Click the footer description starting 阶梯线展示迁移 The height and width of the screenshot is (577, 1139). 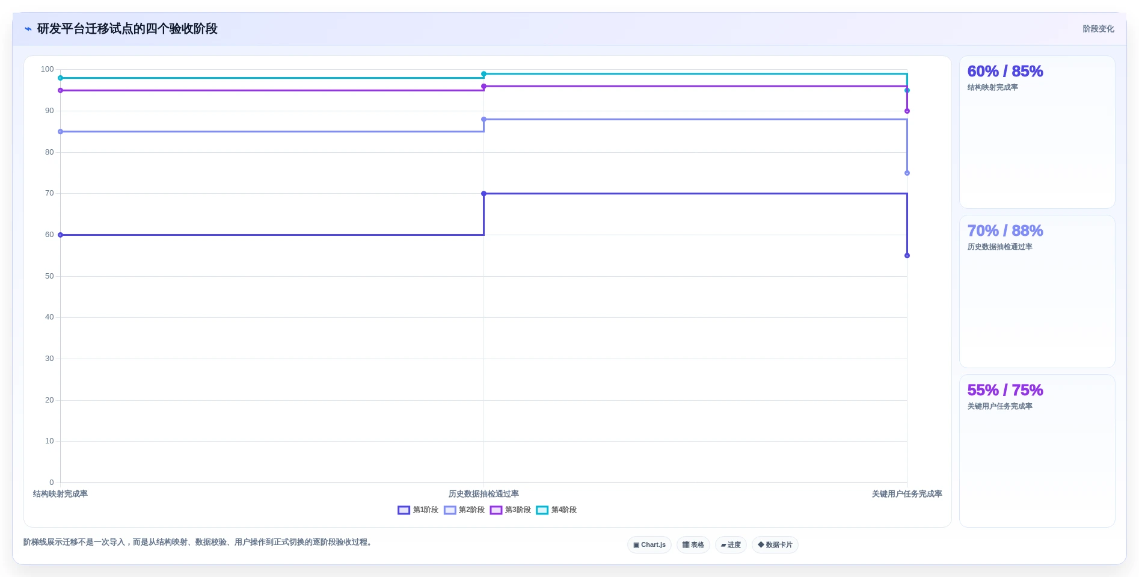tap(199, 542)
